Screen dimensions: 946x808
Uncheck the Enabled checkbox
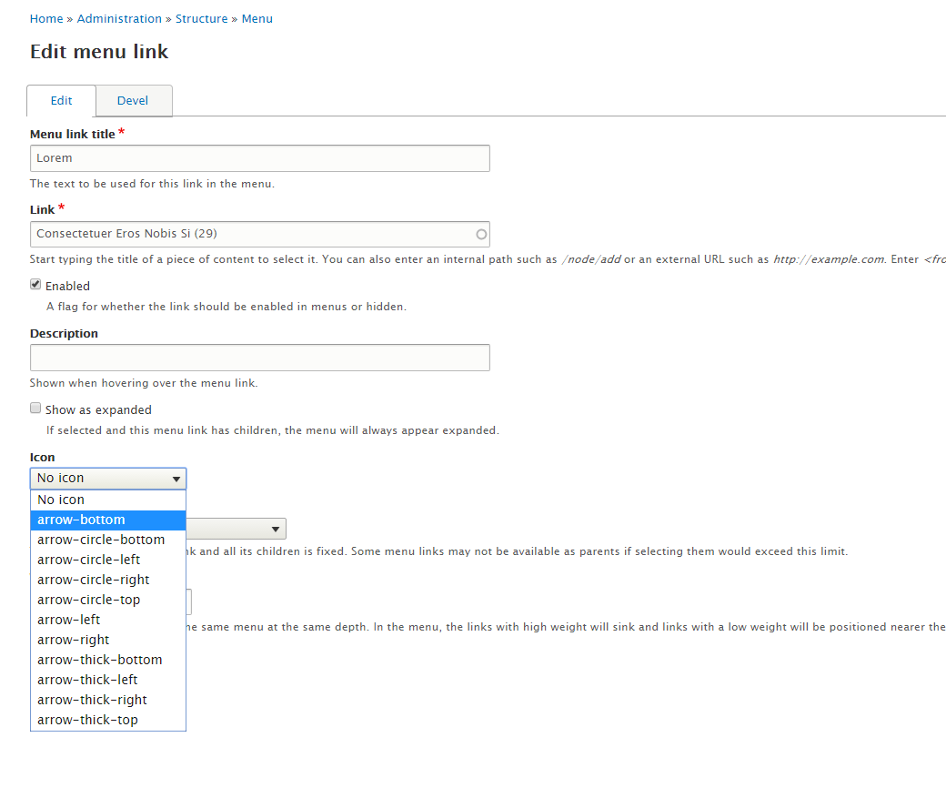(36, 285)
